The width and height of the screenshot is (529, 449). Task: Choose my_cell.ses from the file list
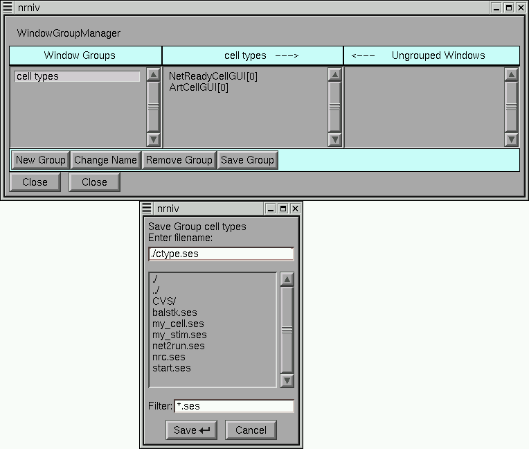(x=178, y=324)
